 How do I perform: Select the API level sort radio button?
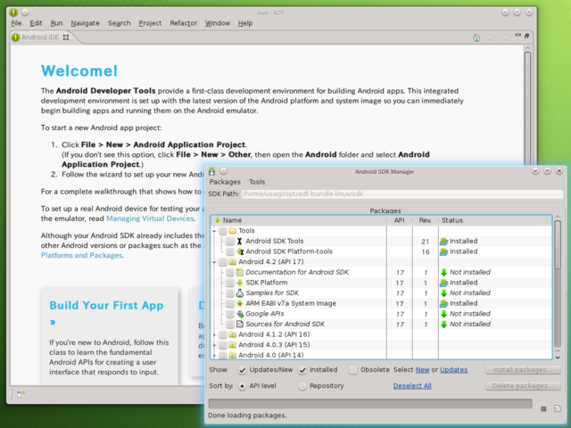pyautogui.click(x=242, y=386)
